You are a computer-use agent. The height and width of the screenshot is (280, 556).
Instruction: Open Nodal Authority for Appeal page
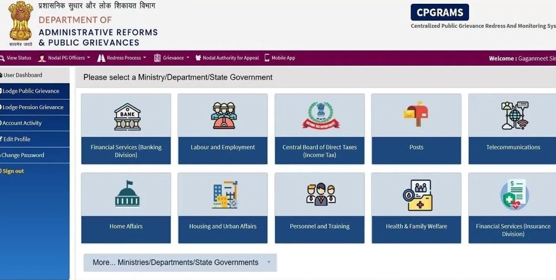pyautogui.click(x=231, y=58)
